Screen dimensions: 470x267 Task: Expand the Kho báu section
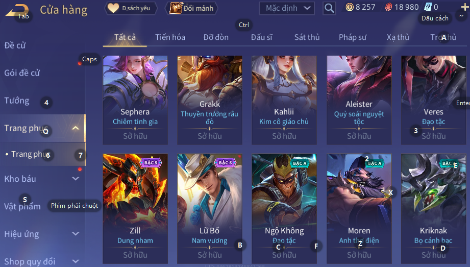point(76,179)
